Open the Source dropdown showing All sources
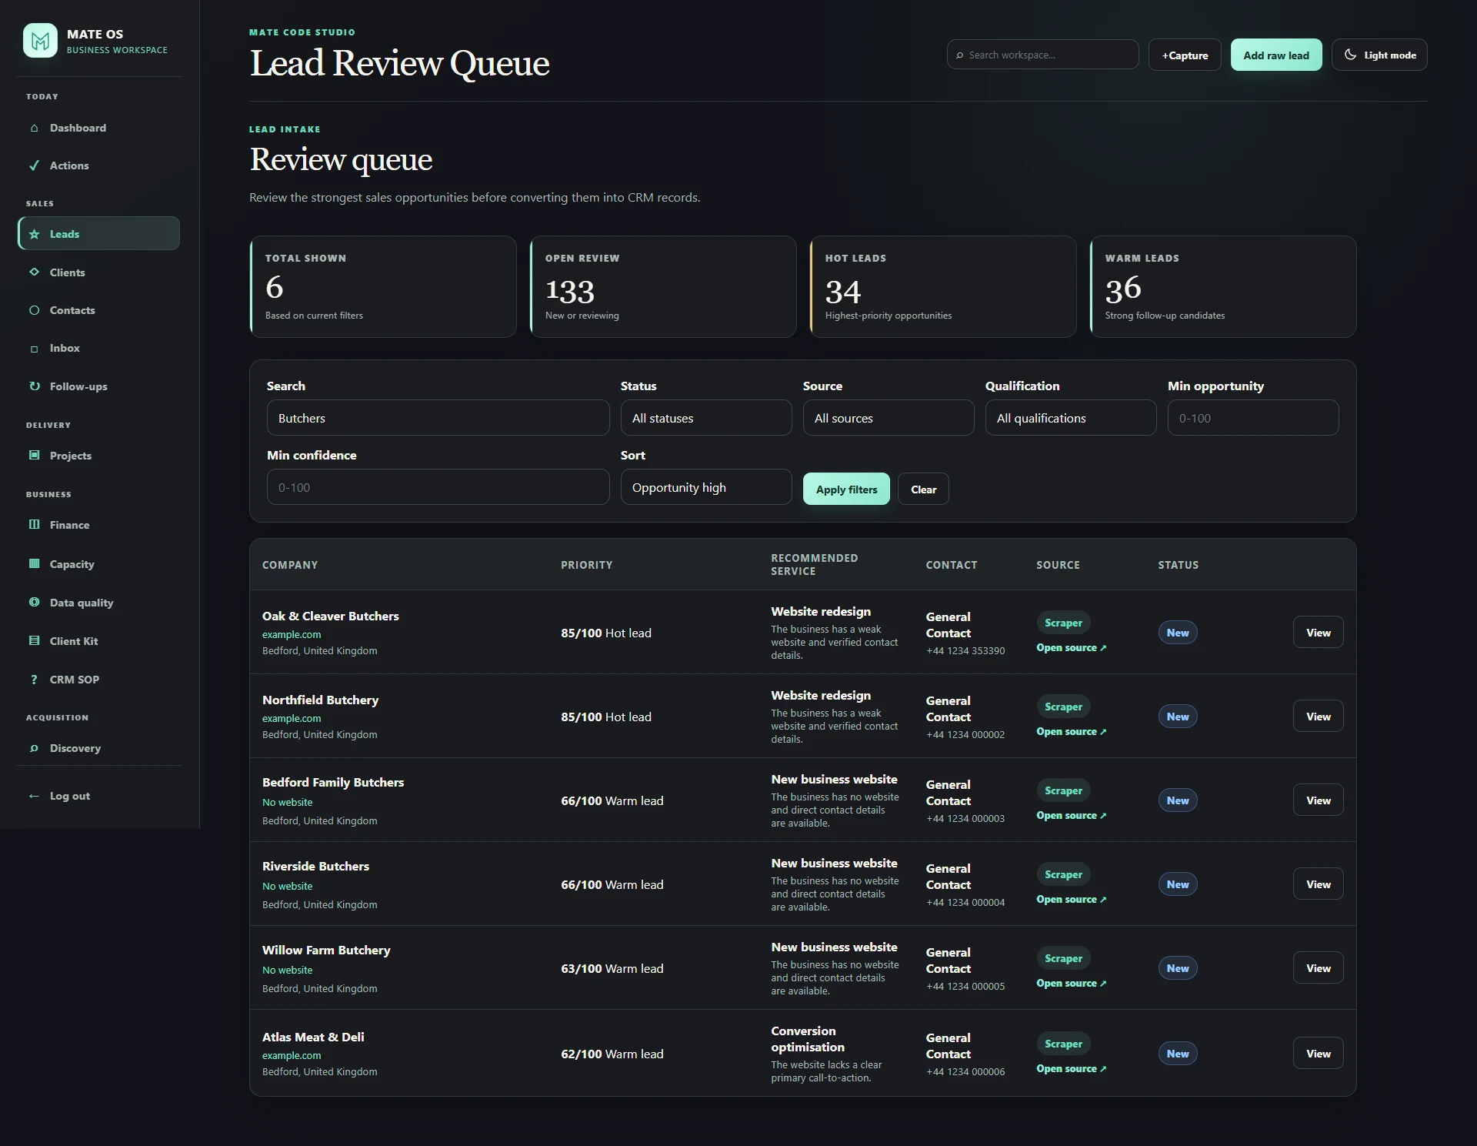The image size is (1477, 1146). (x=889, y=418)
